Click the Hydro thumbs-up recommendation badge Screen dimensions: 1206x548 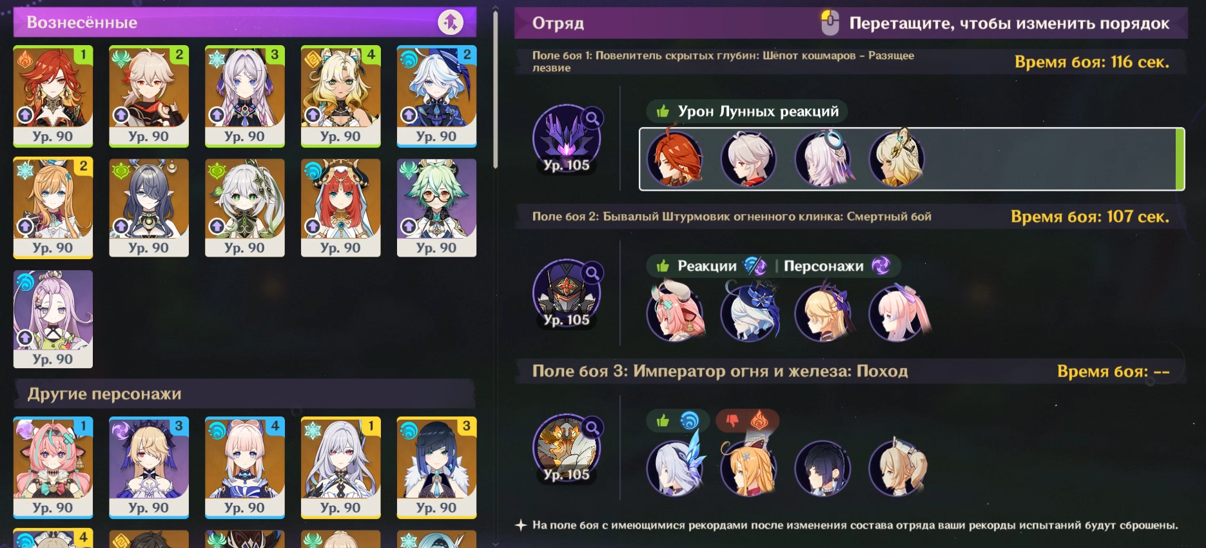[677, 421]
